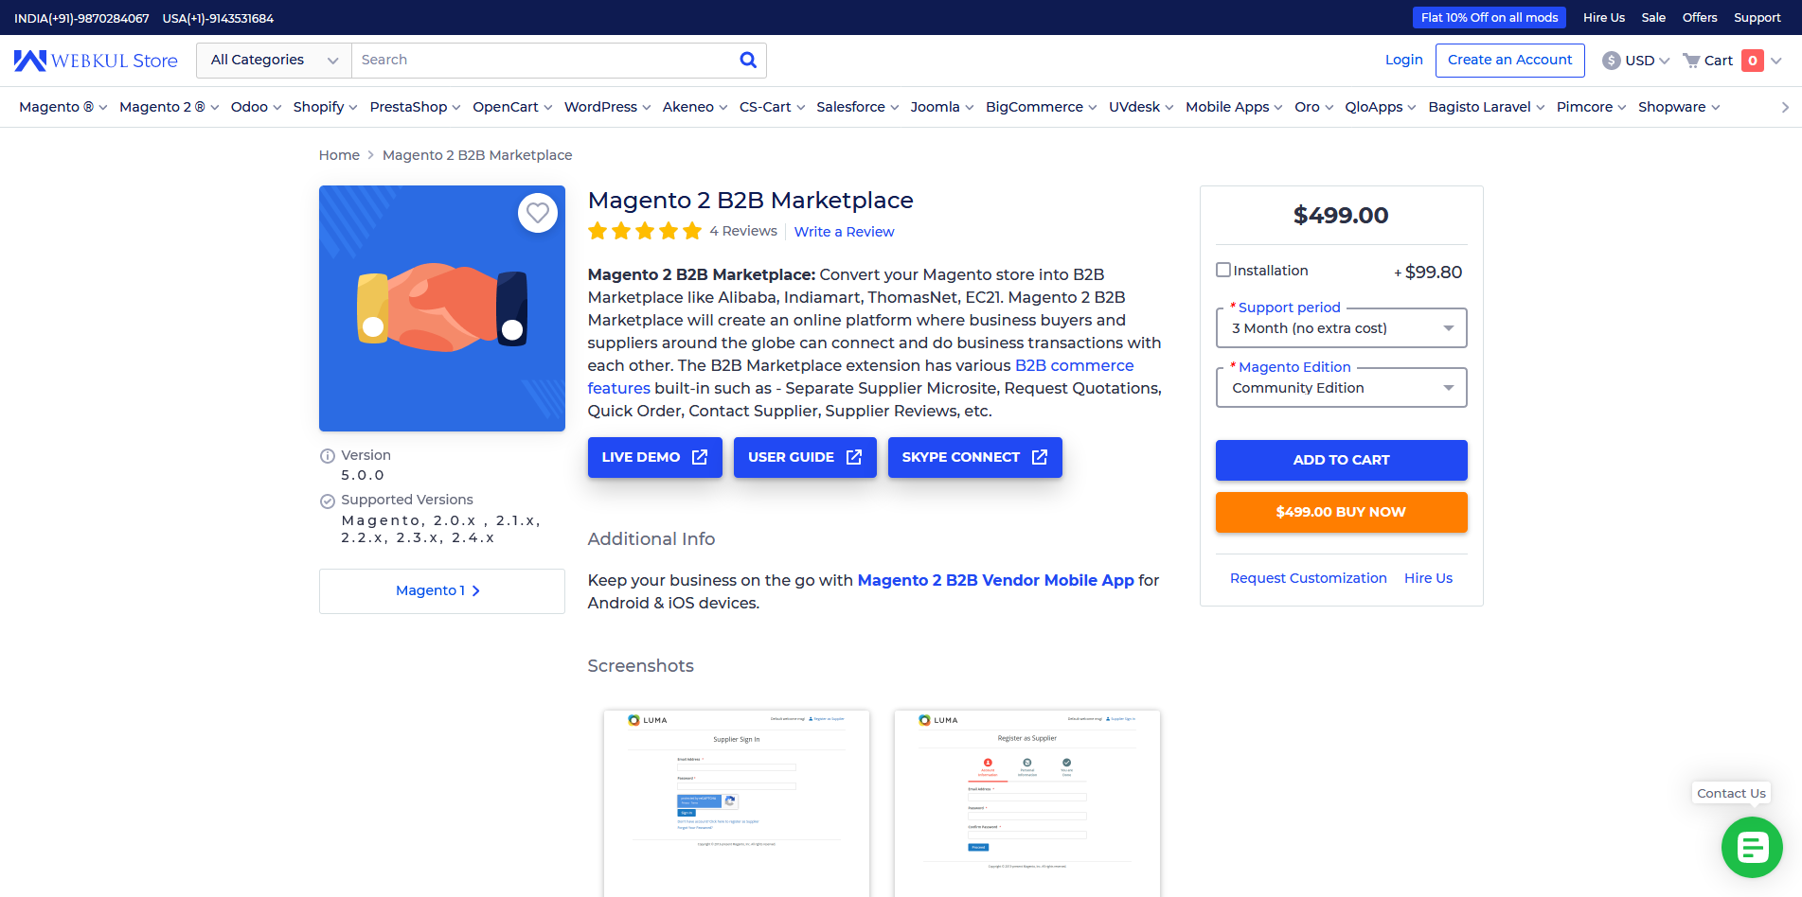
Task: Click Support in the top bar
Action: [x=1757, y=17]
